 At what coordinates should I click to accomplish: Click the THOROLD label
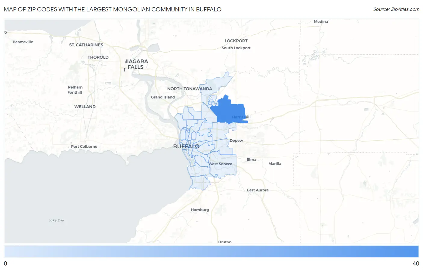(98, 57)
